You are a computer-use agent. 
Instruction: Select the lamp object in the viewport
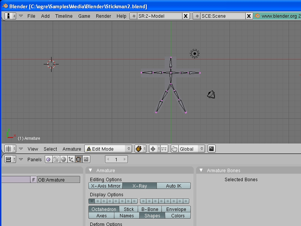(x=195, y=53)
